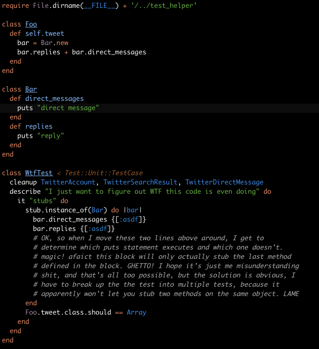Click the __FILE__ constant

point(100,5)
